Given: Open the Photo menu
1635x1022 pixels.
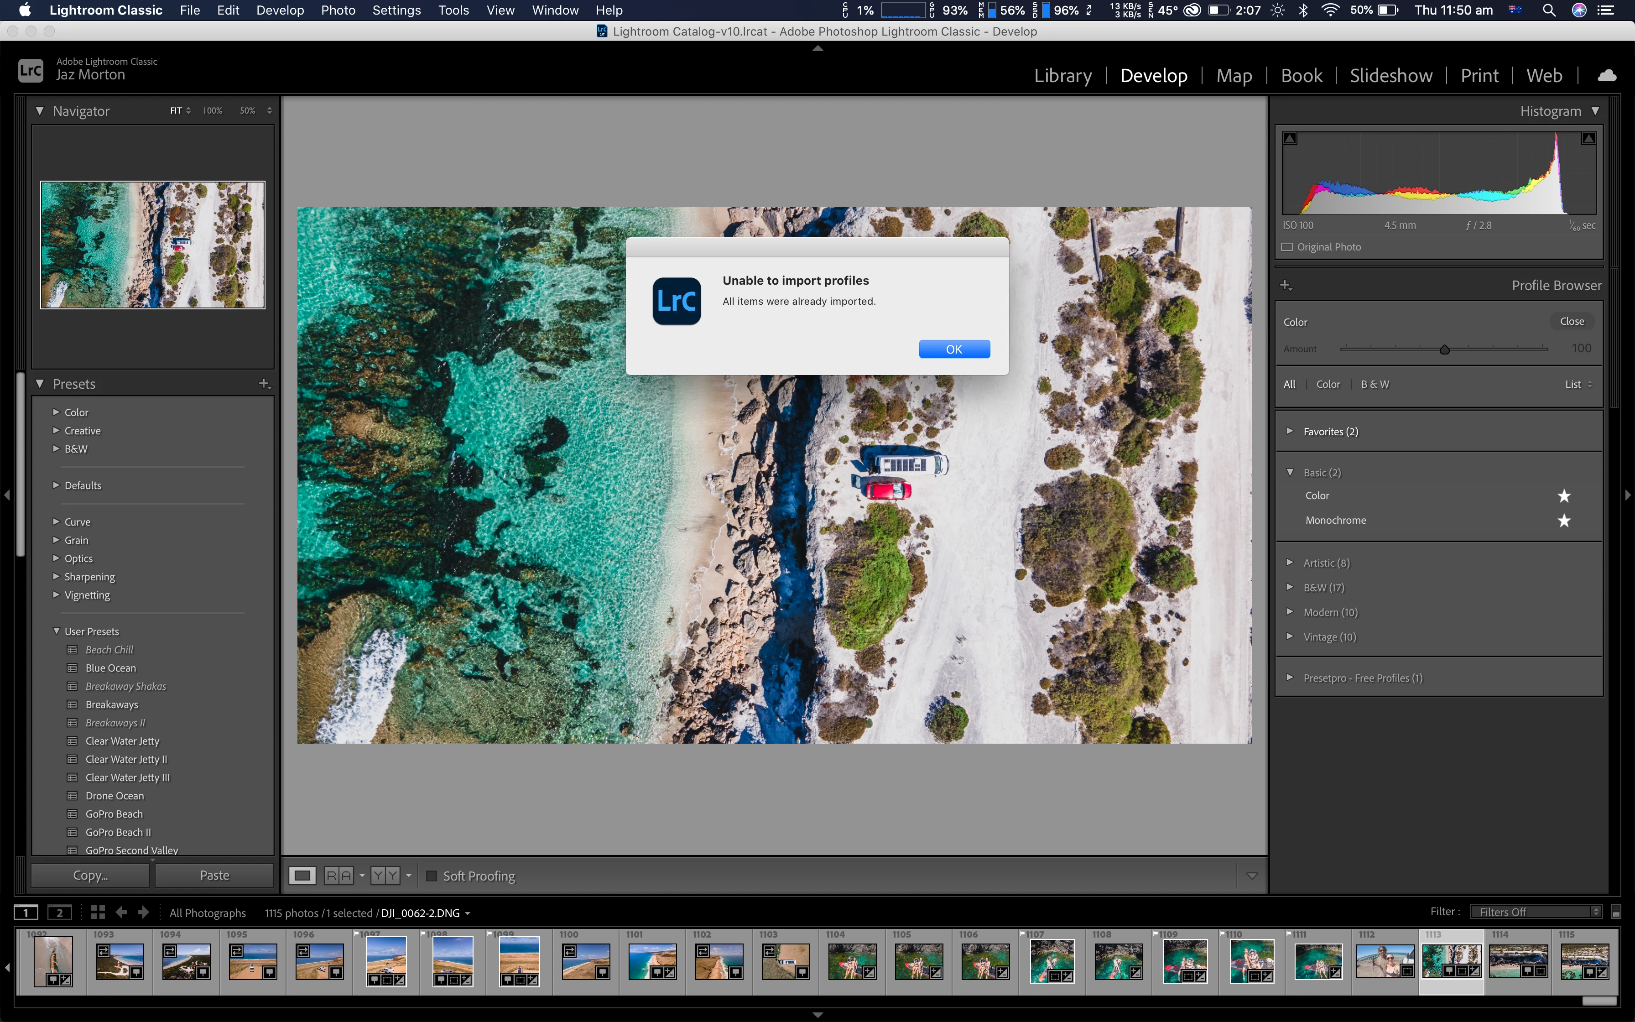Looking at the screenshot, I should (338, 10).
